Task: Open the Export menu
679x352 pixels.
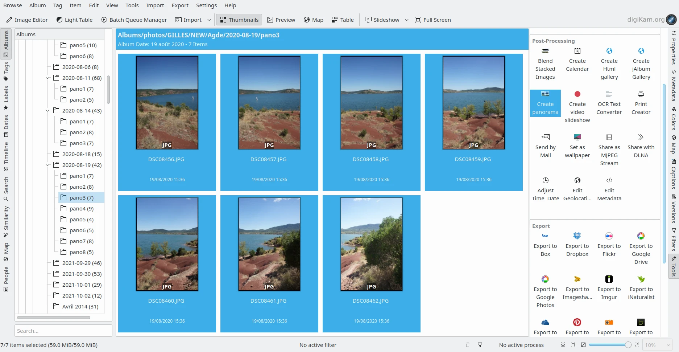Action: (x=180, y=5)
